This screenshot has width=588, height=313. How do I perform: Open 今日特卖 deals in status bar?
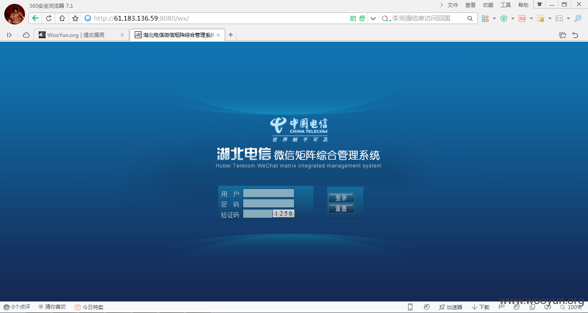pos(89,307)
